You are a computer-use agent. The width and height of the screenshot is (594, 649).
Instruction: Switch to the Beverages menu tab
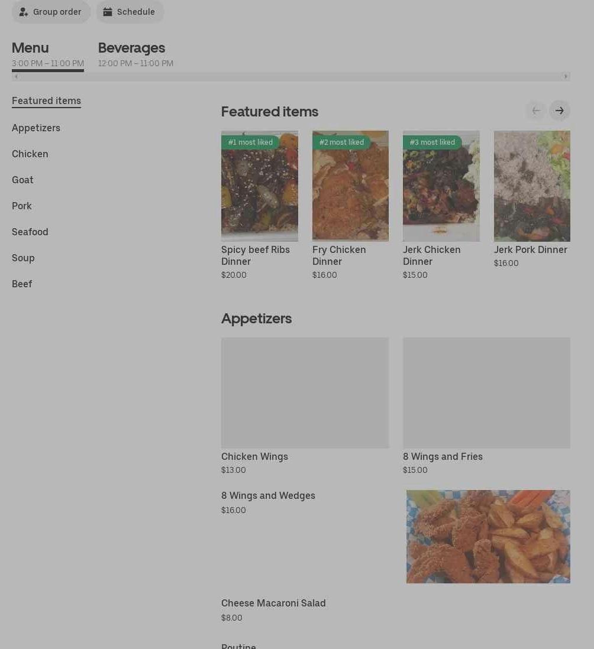[x=131, y=48]
